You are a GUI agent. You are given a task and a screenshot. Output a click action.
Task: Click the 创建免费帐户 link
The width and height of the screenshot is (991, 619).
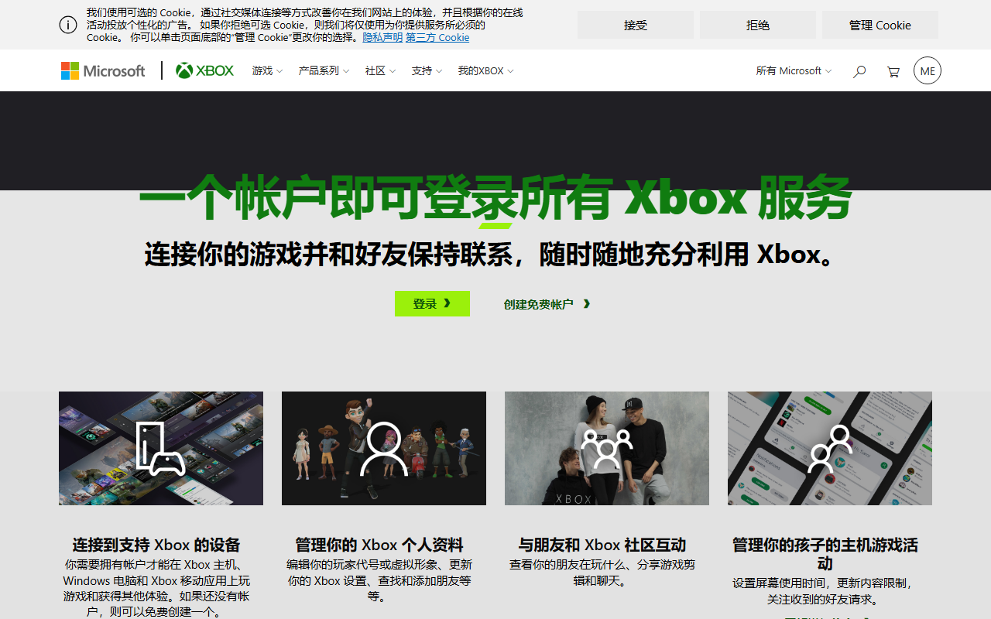click(x=547, y=304)
